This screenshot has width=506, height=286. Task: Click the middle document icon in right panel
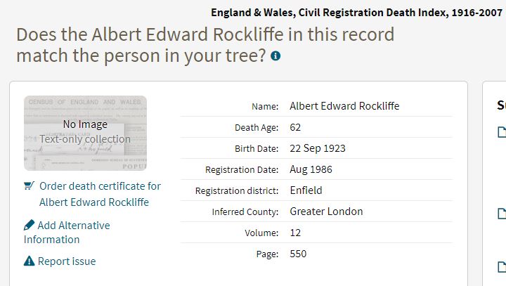tap(502, 213)
